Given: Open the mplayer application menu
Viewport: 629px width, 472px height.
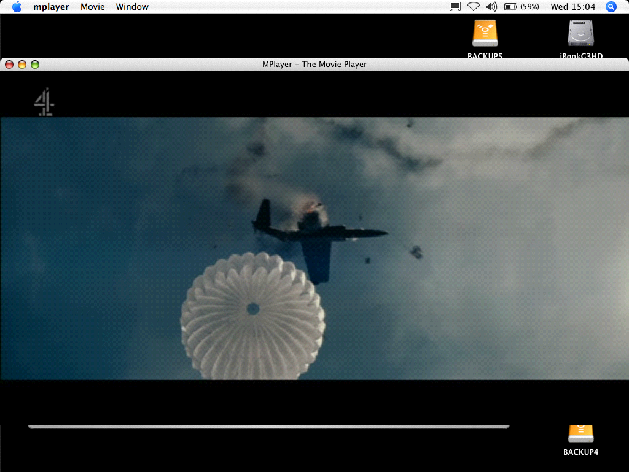Looking at the screenshot, I should pos(51,7).
